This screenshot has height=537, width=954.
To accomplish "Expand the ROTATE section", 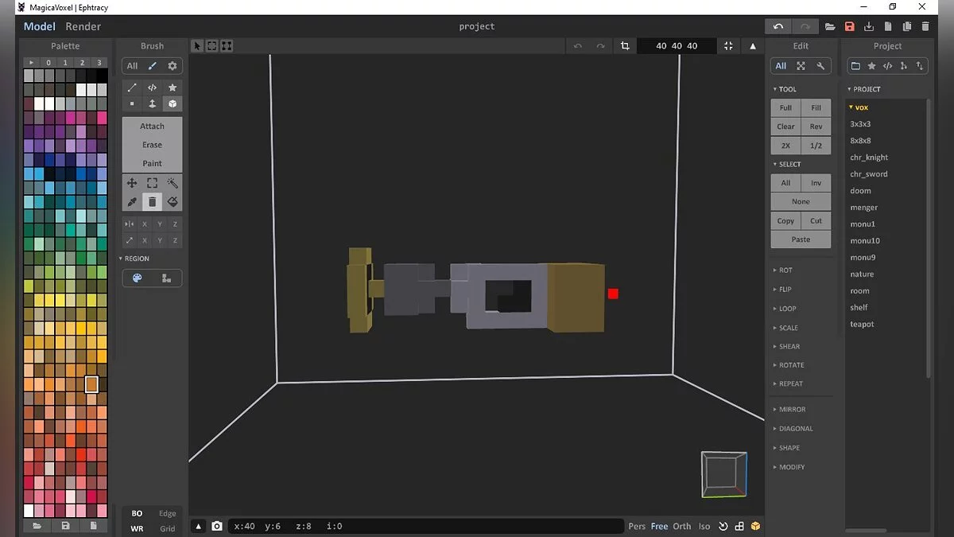I will (790, 365).
